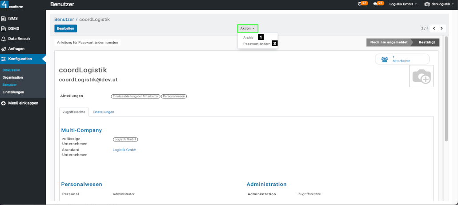Collapse the menu with Menü einklappen
This screenshot has height=205, width=458.
[x=23, y=103]
